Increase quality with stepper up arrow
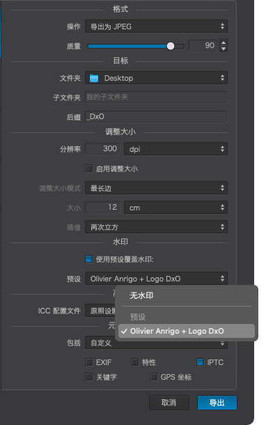 (x=224, y=42)
